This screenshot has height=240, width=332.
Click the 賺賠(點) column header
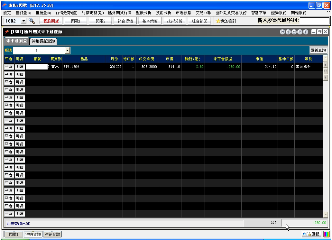(x=193, y=59)
